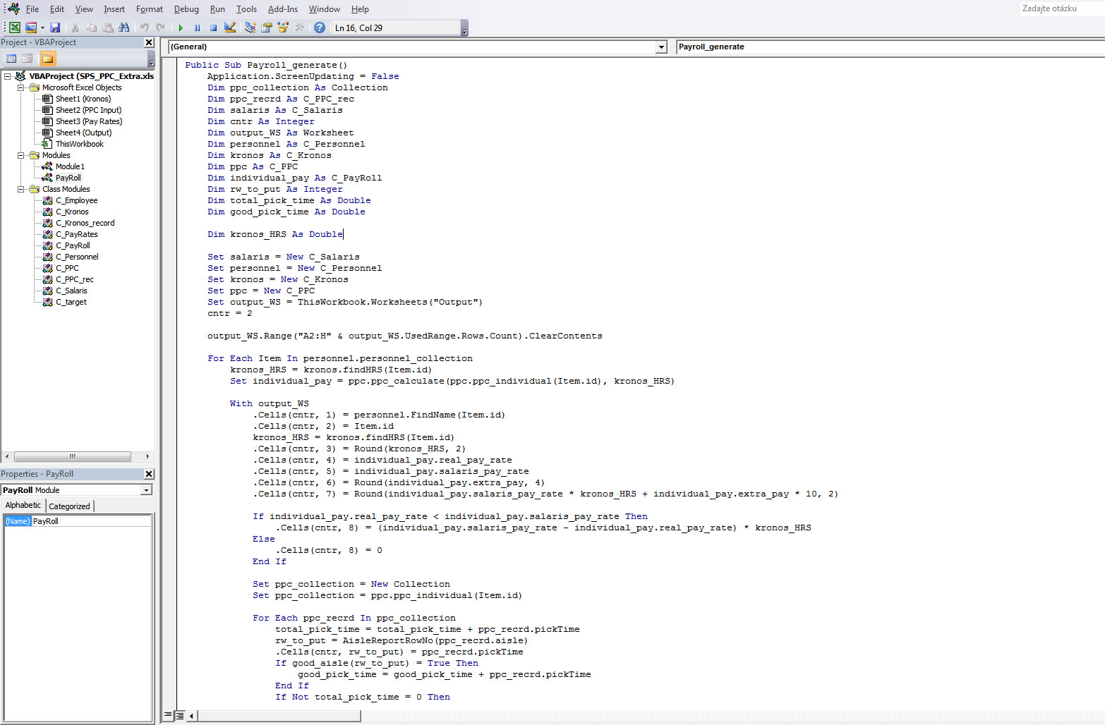
Task: Select Sheet3 (Pay Rates) in project tree
Action: [89, 121]
